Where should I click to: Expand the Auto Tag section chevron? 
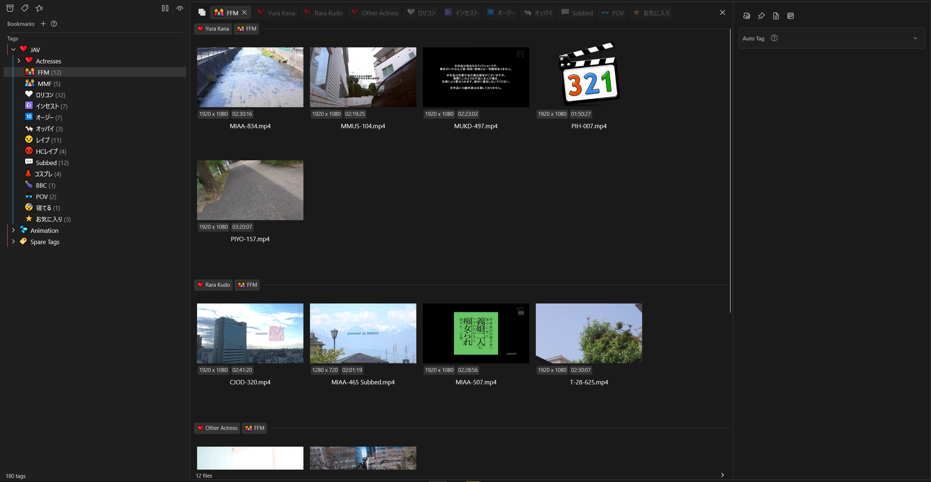(915, 38)
